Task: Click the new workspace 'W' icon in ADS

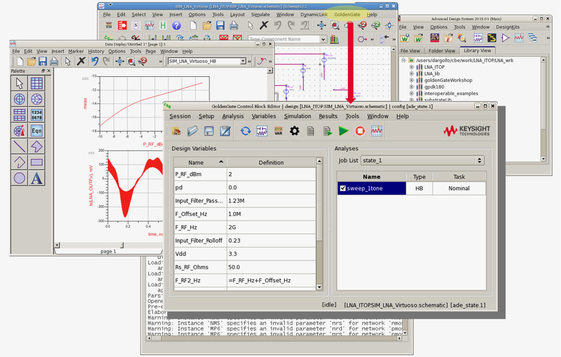Action: (404, 38)
